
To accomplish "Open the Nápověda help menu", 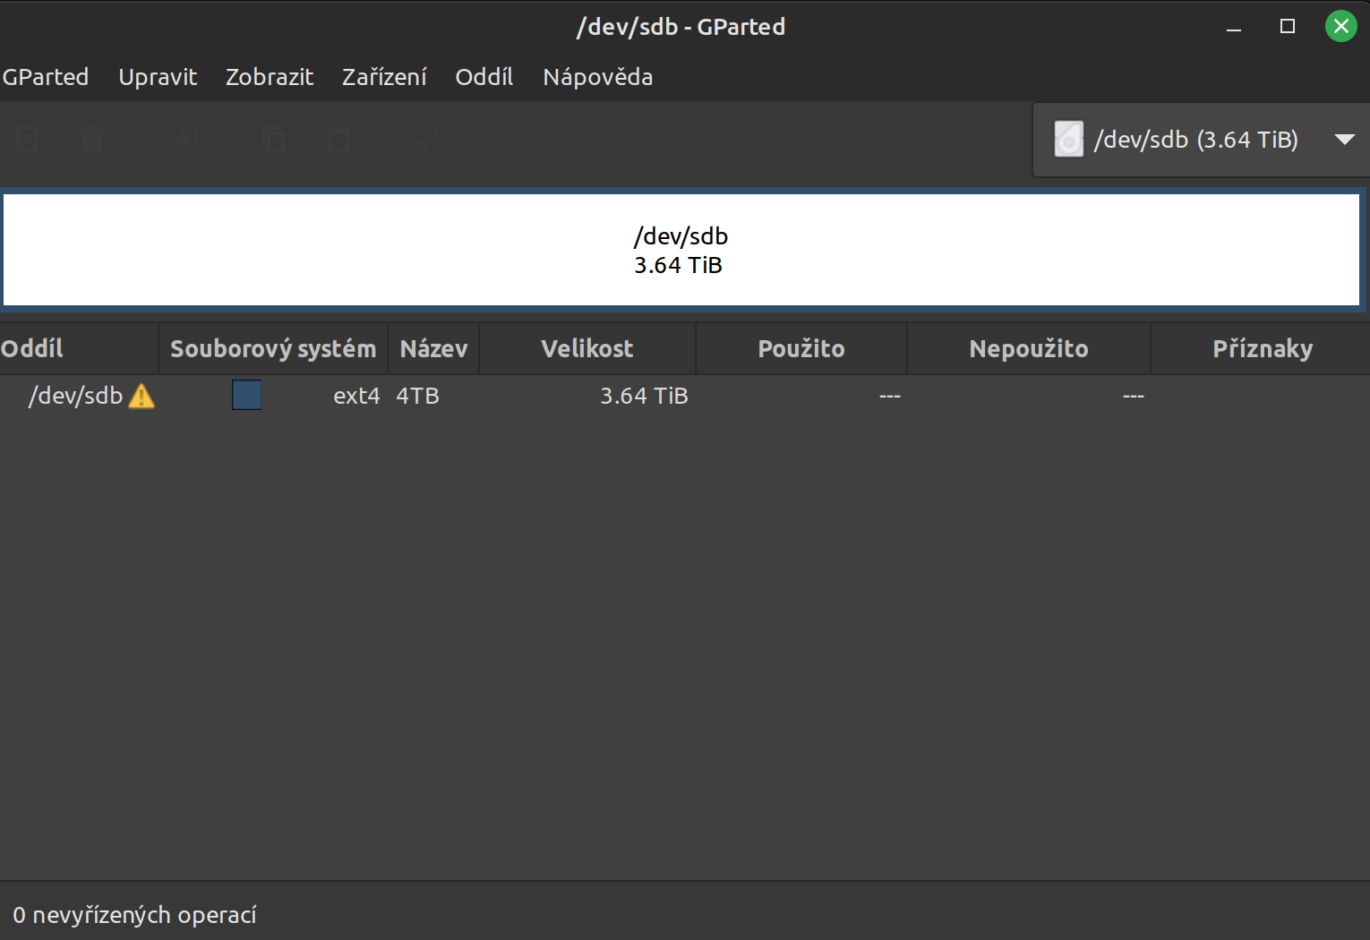I will [x=597, y=77].
